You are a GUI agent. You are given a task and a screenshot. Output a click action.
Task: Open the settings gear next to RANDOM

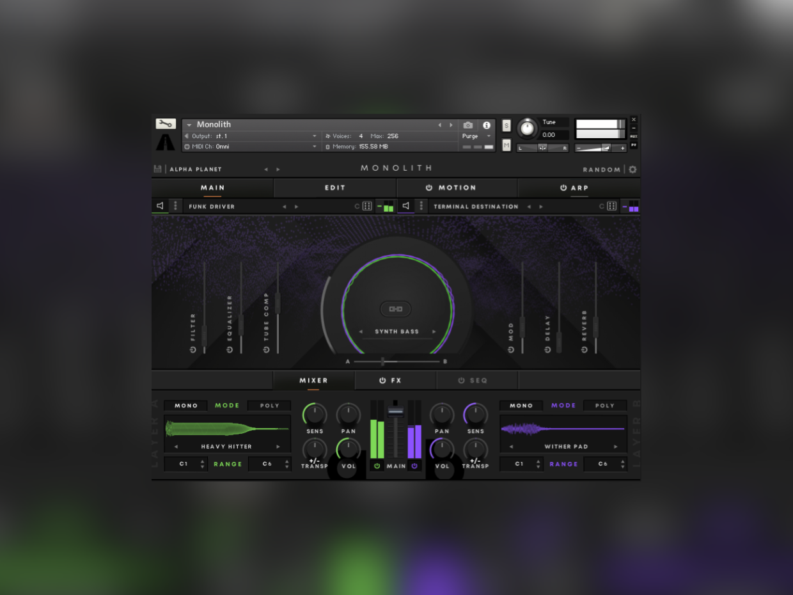[x=632, y=169]
